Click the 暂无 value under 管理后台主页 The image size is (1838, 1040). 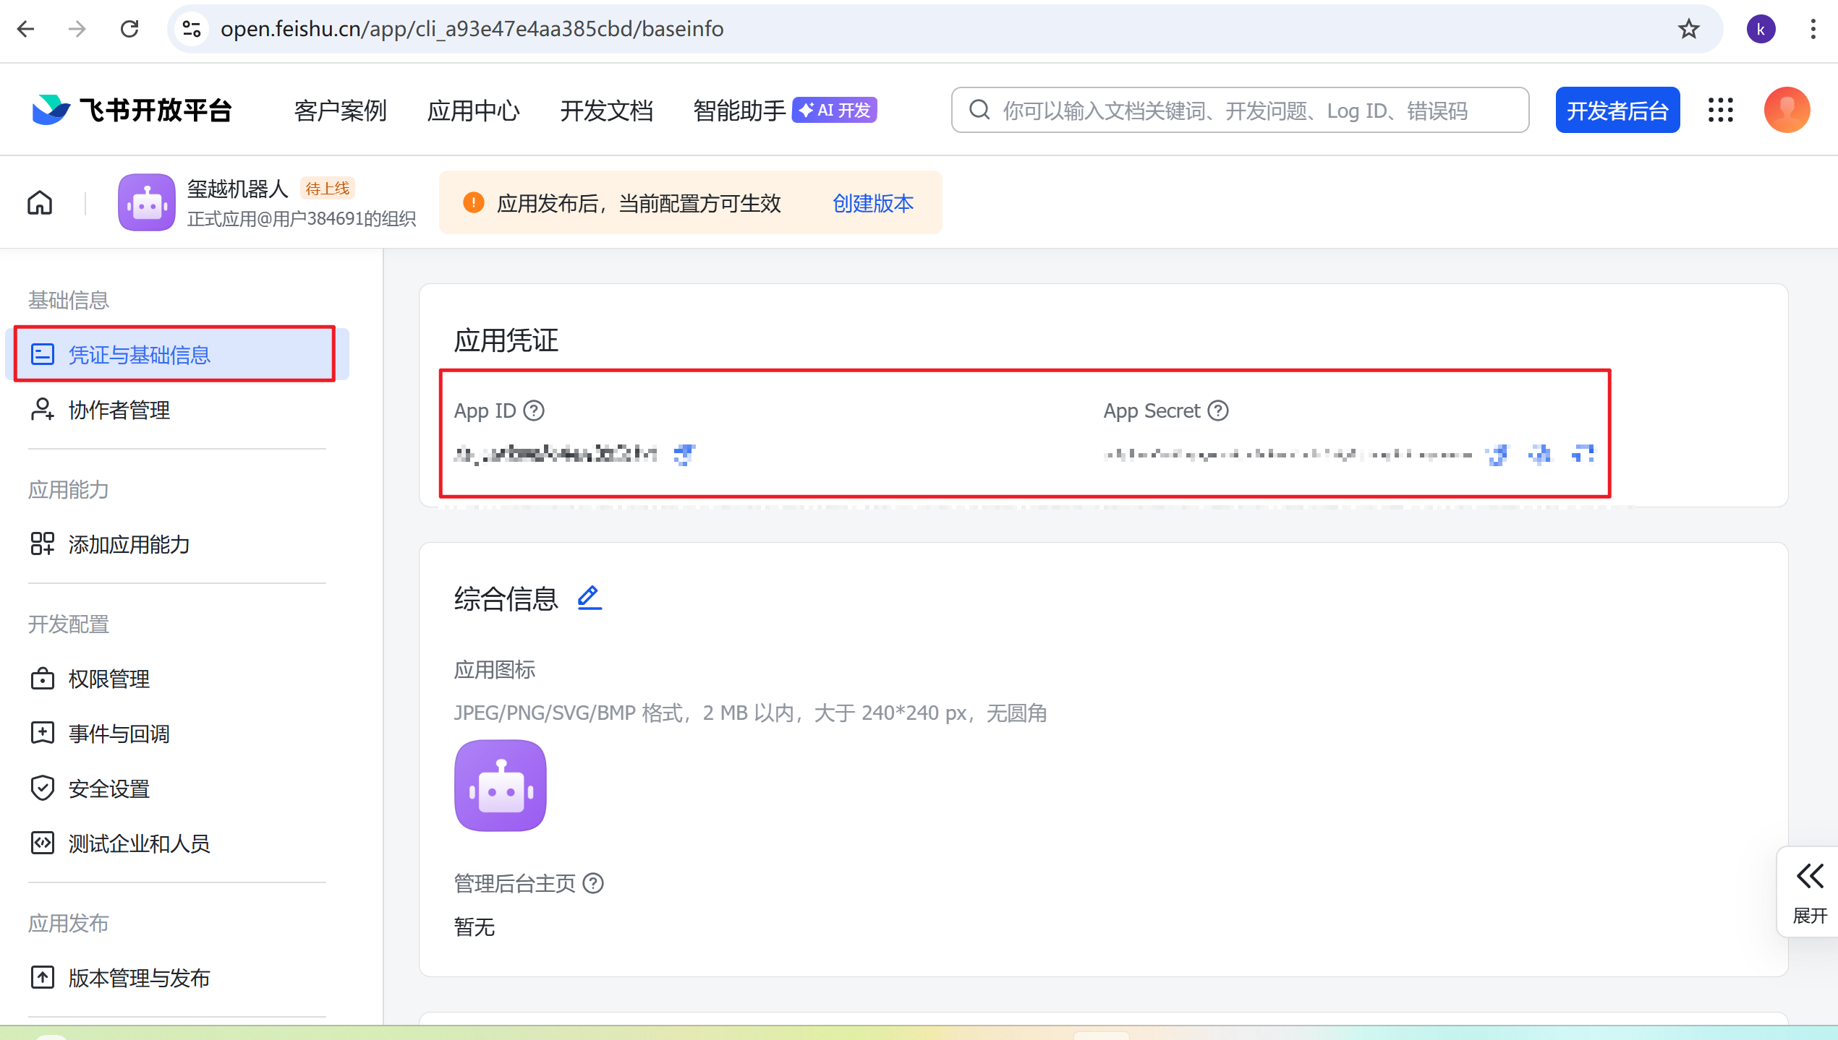pyautogui.click(x=475, y=927)
